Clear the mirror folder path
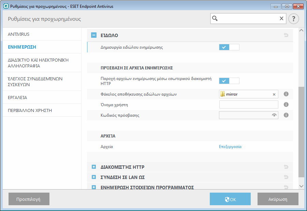 pyautogui.click(x=274, y=94)
